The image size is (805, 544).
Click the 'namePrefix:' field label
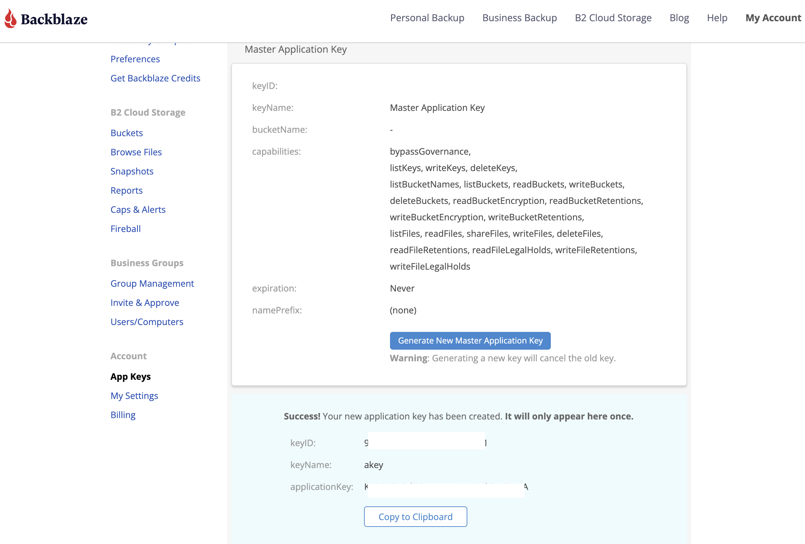click(277, 310)
